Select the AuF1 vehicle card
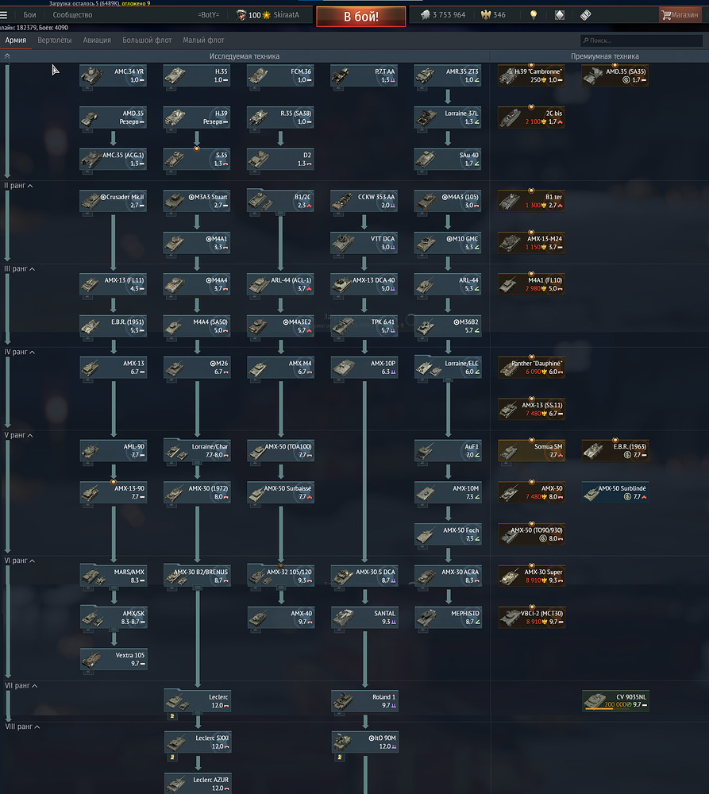Viewport: 709px width, 794px height. click(447, 451)
